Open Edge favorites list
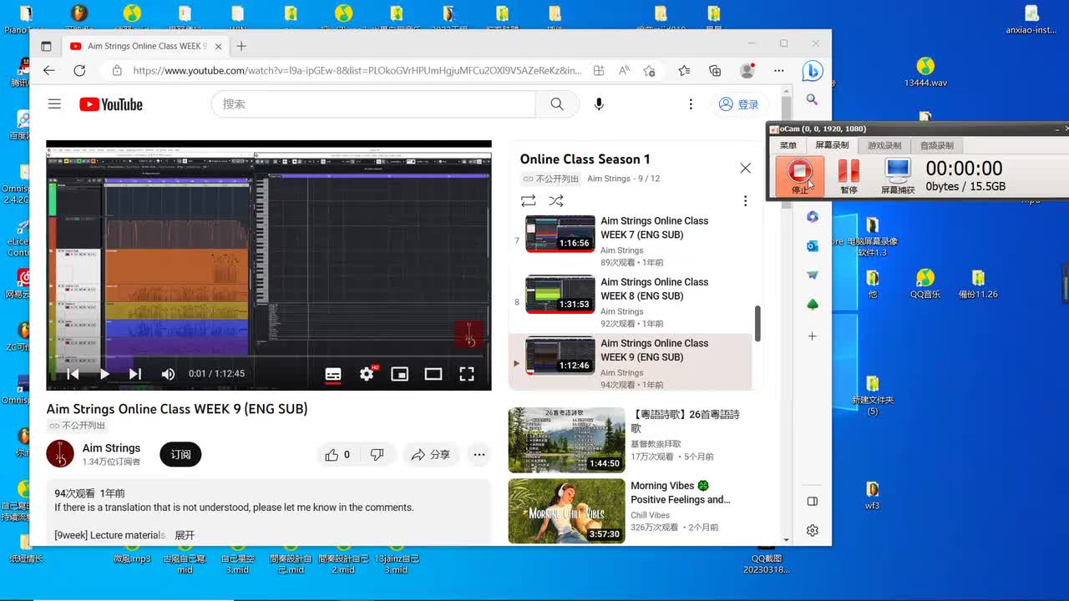 pos(684,71)
